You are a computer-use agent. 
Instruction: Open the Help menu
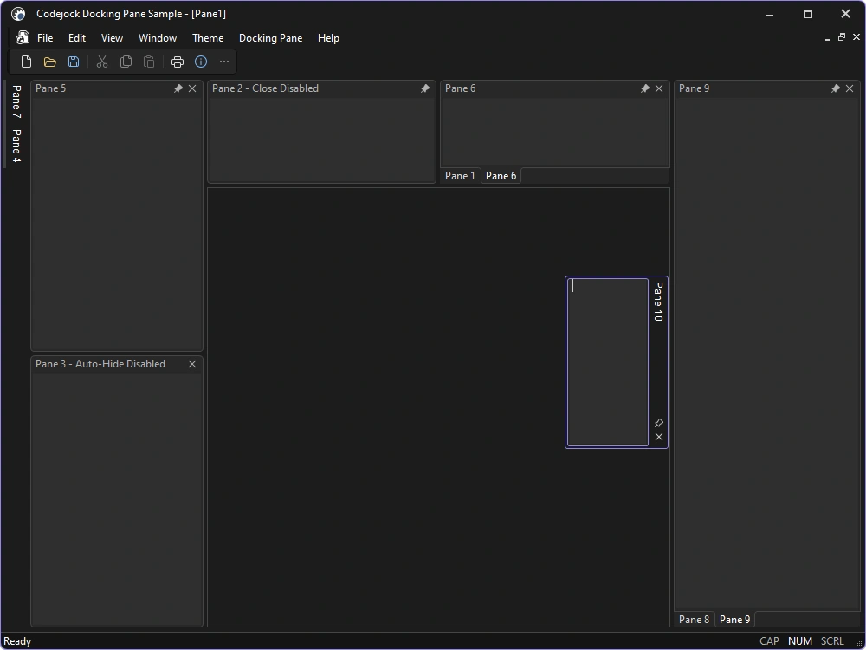click(328, 38)
